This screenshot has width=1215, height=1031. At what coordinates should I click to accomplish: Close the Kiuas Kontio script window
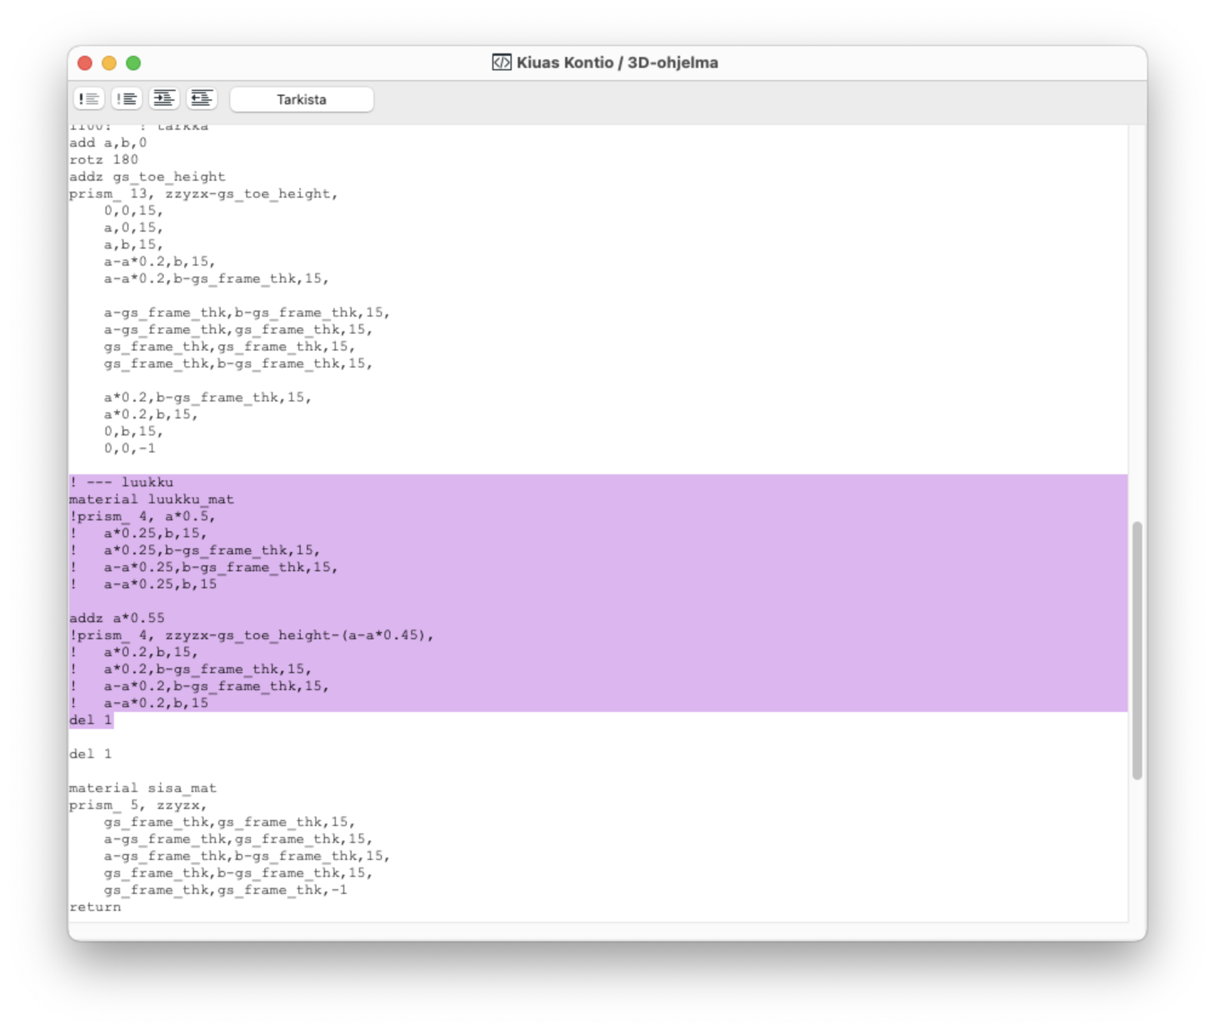[85, 63]
